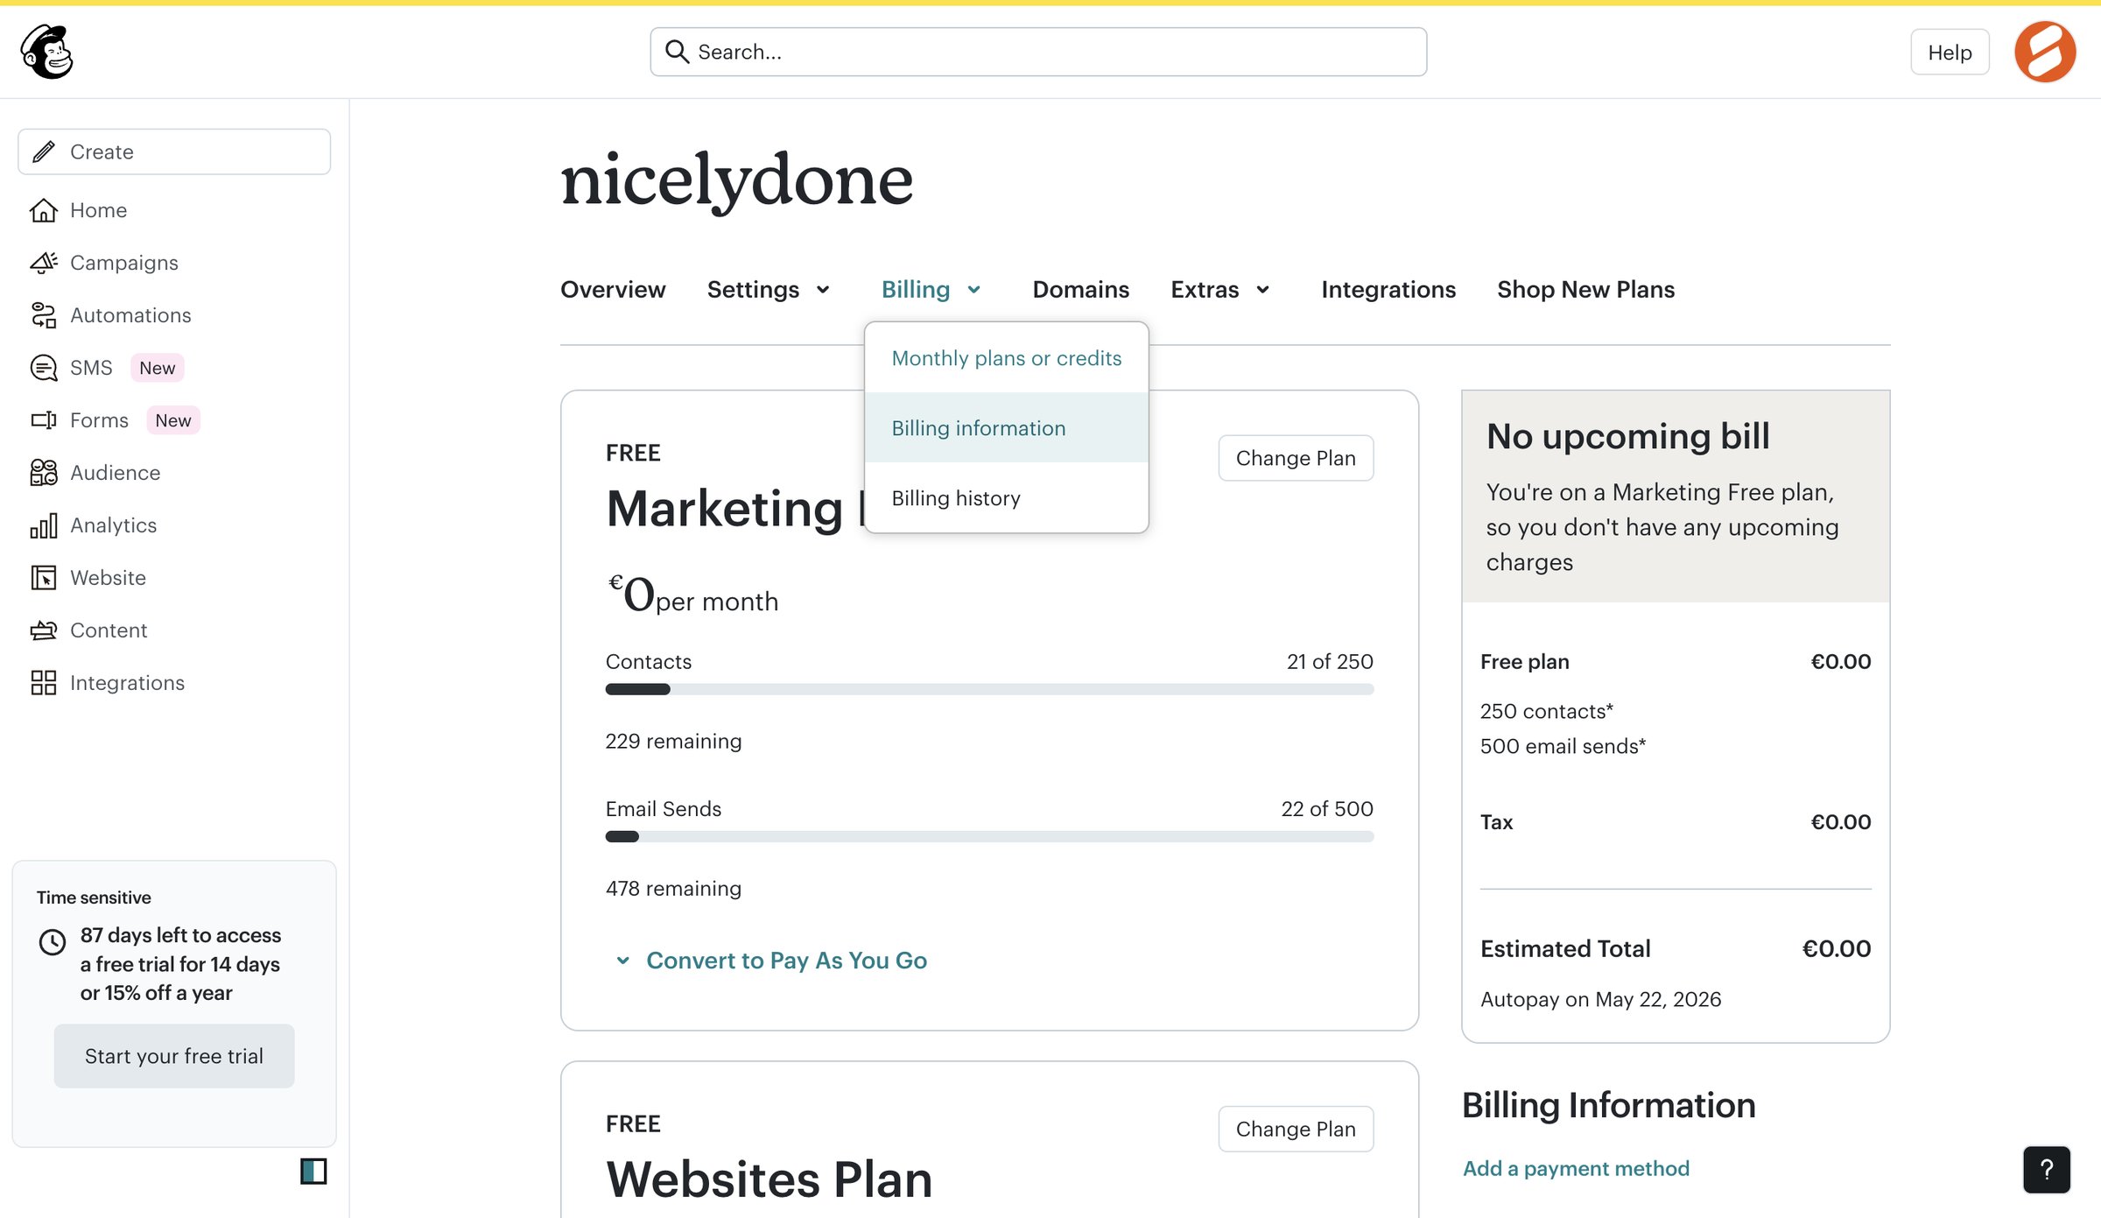Viewport: 2101px width, 1218px height.
Task: Click the '21 of 250' contacts count
Action: tap(1330, 662)
